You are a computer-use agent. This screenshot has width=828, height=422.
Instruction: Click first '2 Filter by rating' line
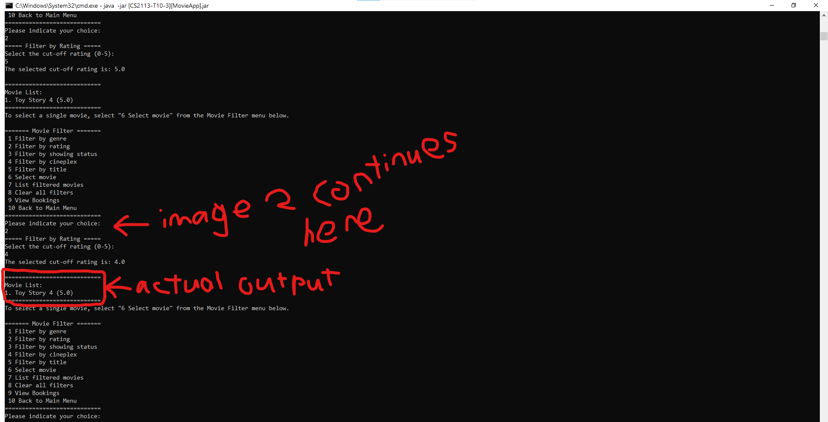(39, 147)
